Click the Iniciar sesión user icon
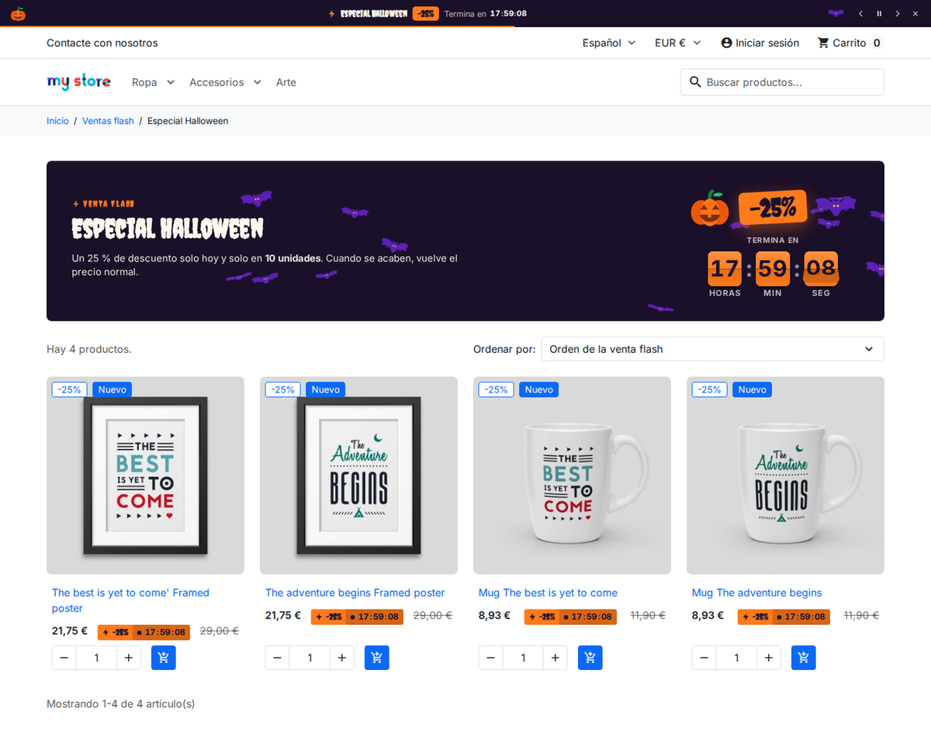The image size is (931, 743). point(726,43)
